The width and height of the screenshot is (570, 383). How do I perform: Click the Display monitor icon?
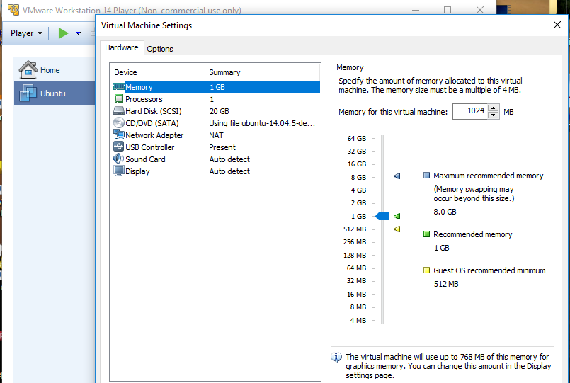tap(119, 171)
